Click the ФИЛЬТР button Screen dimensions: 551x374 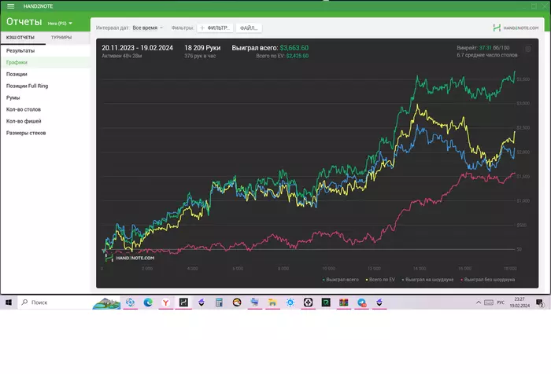point(215,27)
